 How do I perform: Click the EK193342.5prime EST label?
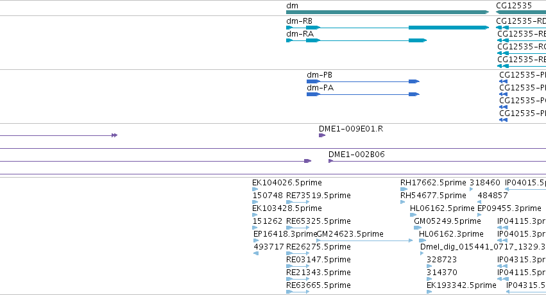coord(461,285)
